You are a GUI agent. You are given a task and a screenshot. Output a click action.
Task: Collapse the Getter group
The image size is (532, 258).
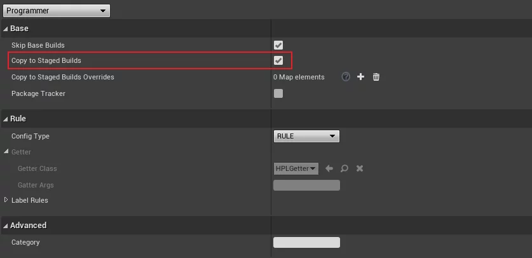6,151
